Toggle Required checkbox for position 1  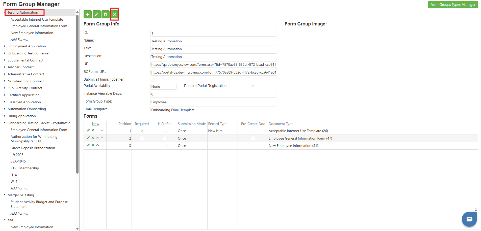pyautogui.click(x=142, y=131)
